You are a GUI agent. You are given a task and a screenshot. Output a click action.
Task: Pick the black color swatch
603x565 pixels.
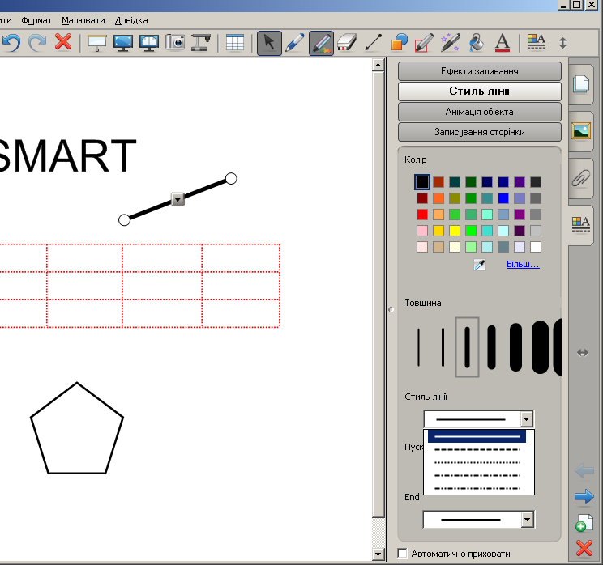coord(422,182)
